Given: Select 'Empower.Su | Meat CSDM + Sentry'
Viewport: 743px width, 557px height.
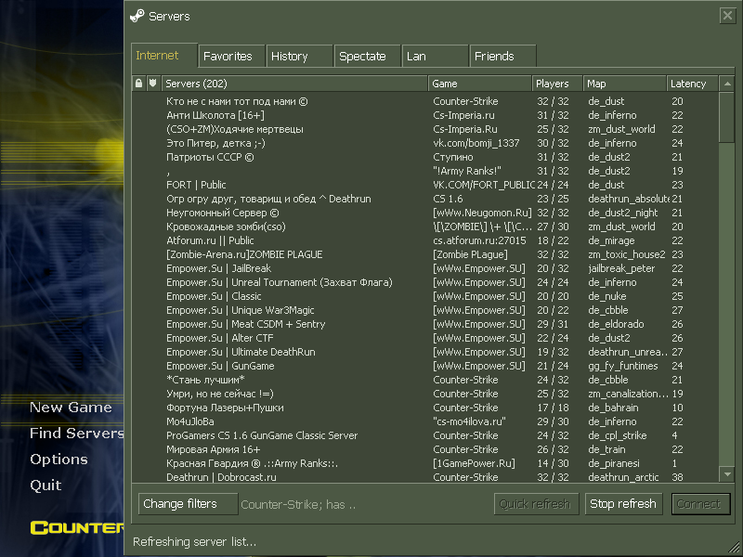Looking at the screenshot, I should pyautogui.click(x=425, y=324).
